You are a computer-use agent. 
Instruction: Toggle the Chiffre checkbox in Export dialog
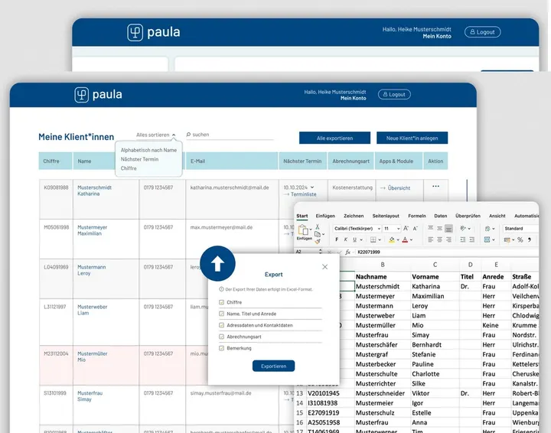coord(221,302)
